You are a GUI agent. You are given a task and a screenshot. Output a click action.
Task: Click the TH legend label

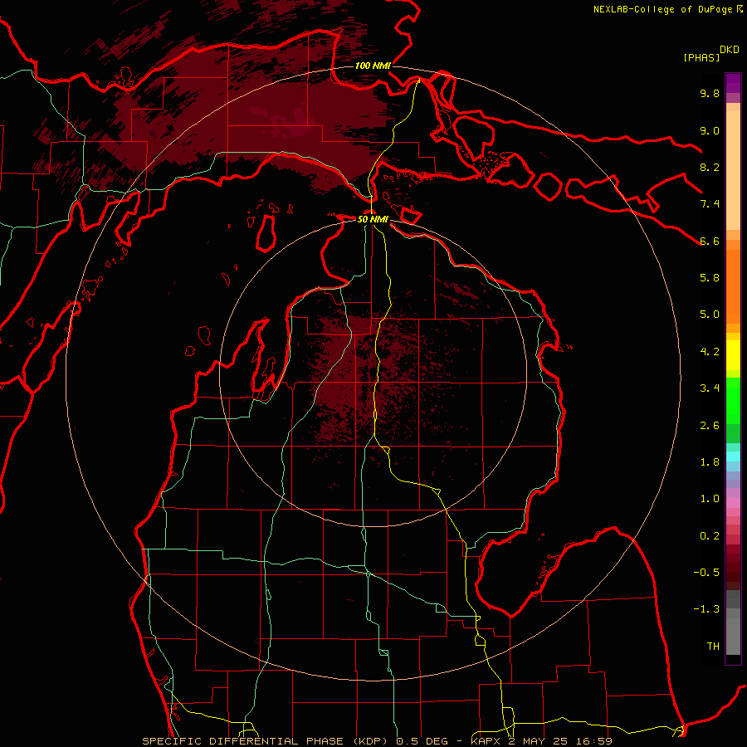coord(713,647)
